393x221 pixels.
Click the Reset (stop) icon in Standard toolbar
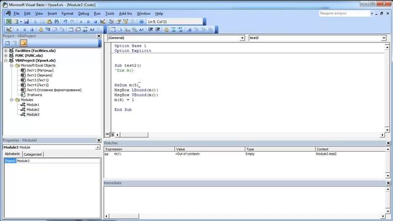coord(95,21)
